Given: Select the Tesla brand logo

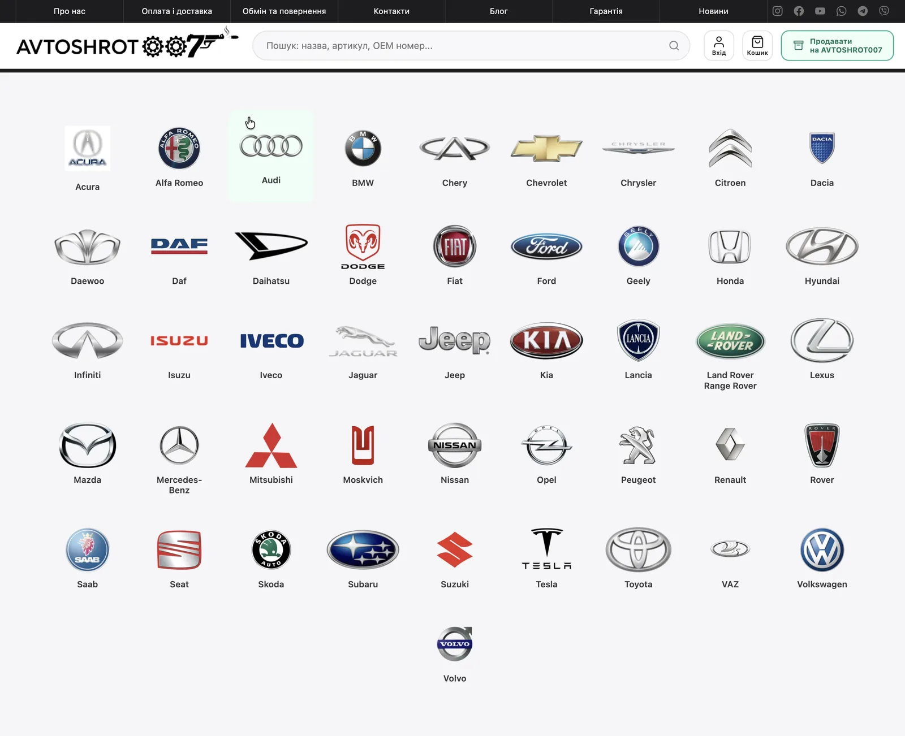Looking at the screenshot, I should tap(546, 549).
